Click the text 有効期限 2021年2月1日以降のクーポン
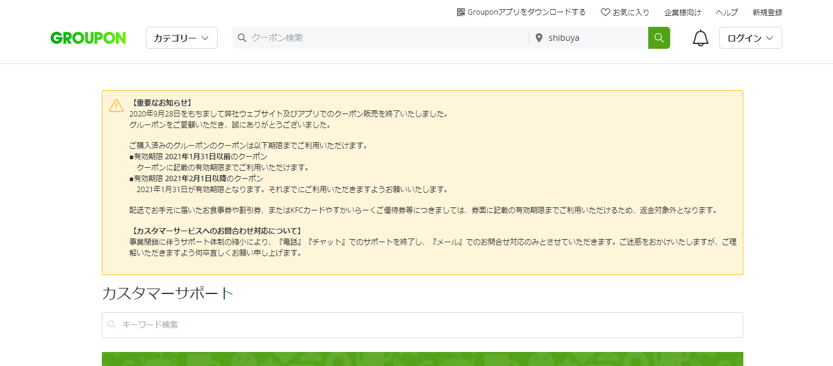Screen dimensions: 833x366 [198, 179]
